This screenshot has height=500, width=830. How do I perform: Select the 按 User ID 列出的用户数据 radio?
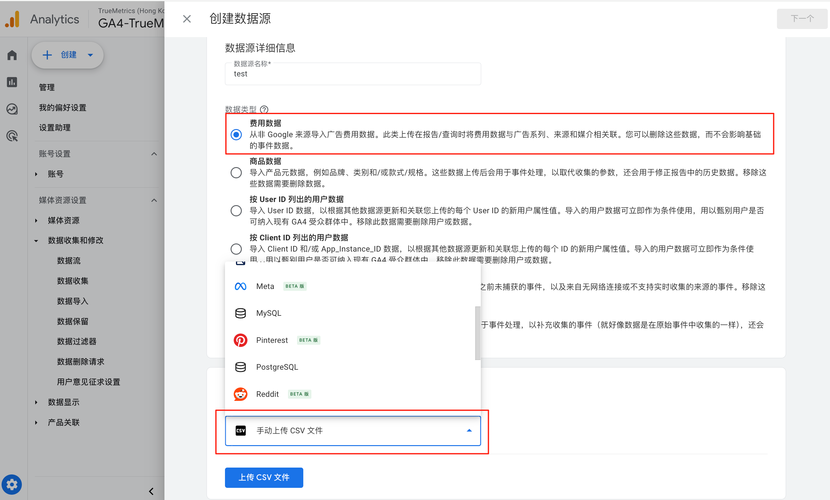(236, 211)
